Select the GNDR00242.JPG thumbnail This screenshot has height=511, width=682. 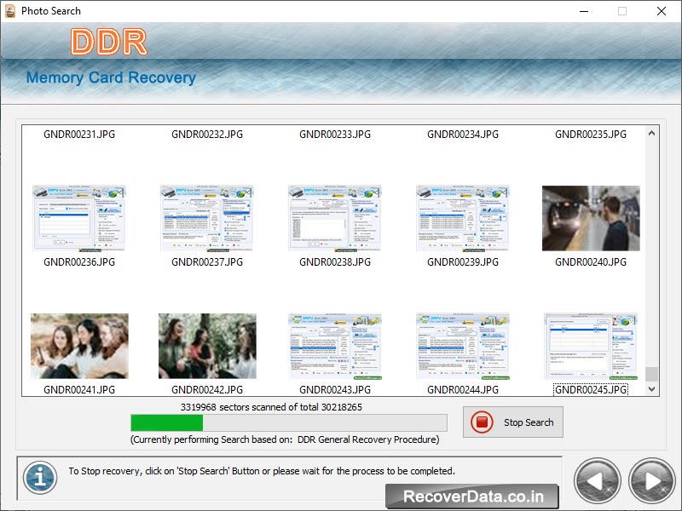tap(207, 345)
